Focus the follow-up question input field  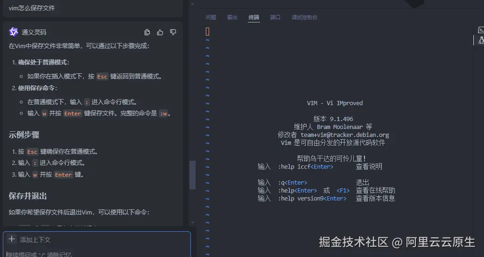(97, 254)
